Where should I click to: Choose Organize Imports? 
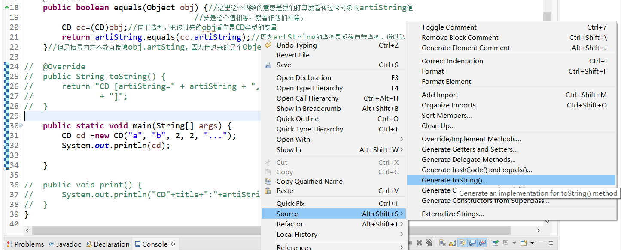click(x=511, y=105)
